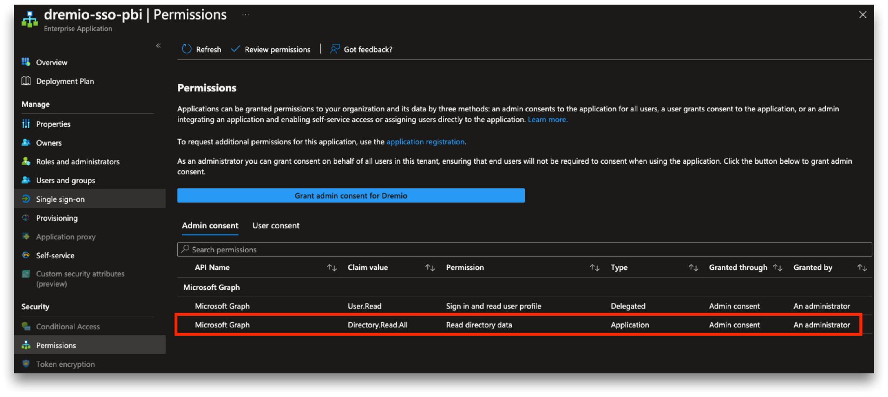Sort table by Permission column arrows

pyautogui.click(x=594, y=268)
